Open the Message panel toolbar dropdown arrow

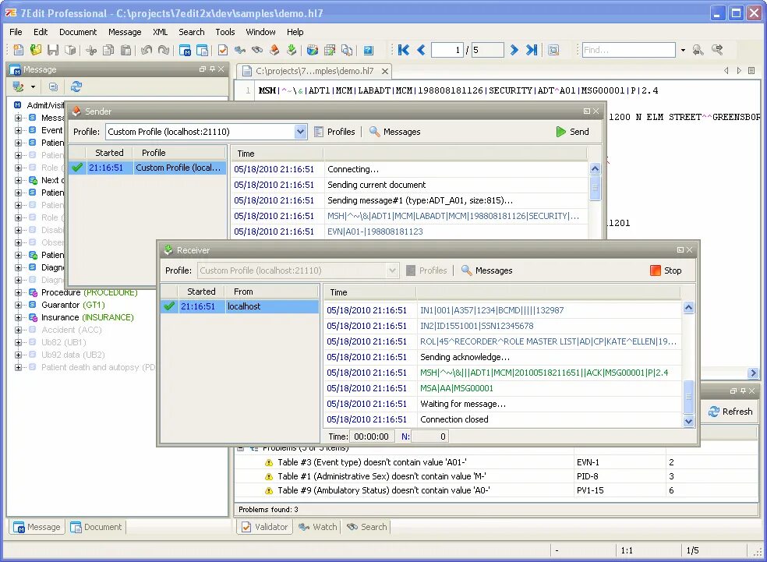[x=33, y=87]
